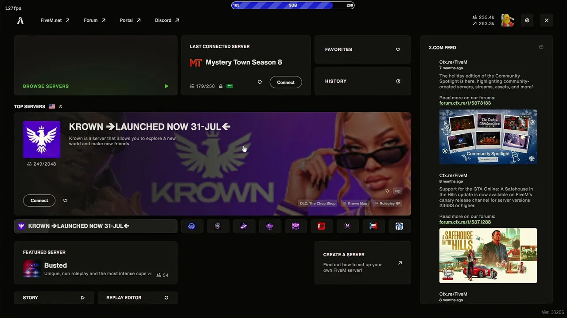
Task: Click the Create a Server arrow icon
Action: (400, 263)
